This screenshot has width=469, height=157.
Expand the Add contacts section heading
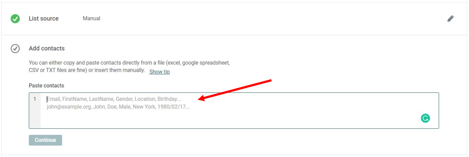(47, 49)
